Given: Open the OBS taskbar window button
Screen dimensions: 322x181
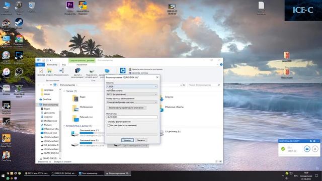Looking at the screenshot, I should tap(64, 173).
